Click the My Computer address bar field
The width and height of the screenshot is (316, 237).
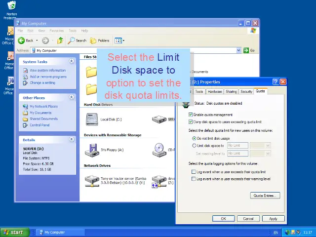coord(133,50)
